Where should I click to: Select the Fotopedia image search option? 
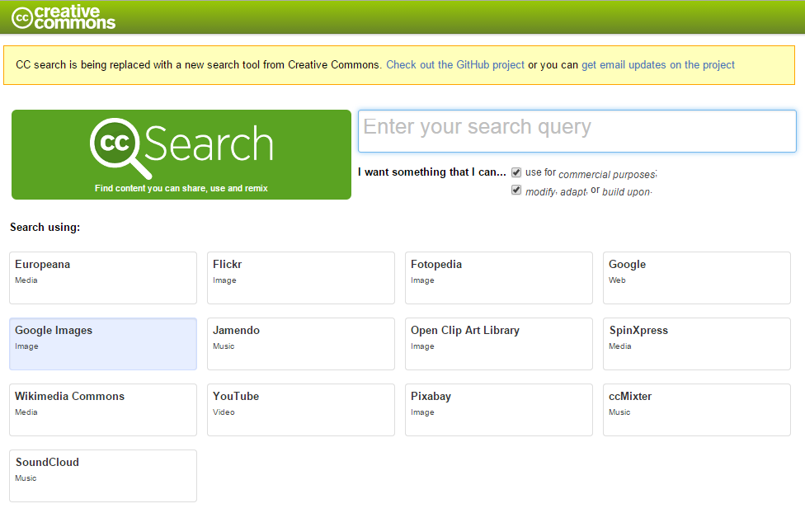pyautogui.click(x=499, y=278)
